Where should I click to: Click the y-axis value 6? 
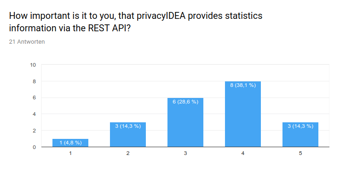34,97
